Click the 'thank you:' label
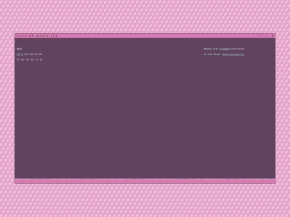290x217 pixels. [x=211, y=49]
